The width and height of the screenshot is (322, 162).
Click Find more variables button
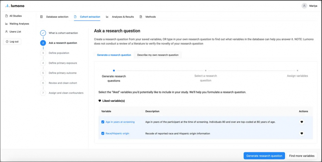[302, 156]
